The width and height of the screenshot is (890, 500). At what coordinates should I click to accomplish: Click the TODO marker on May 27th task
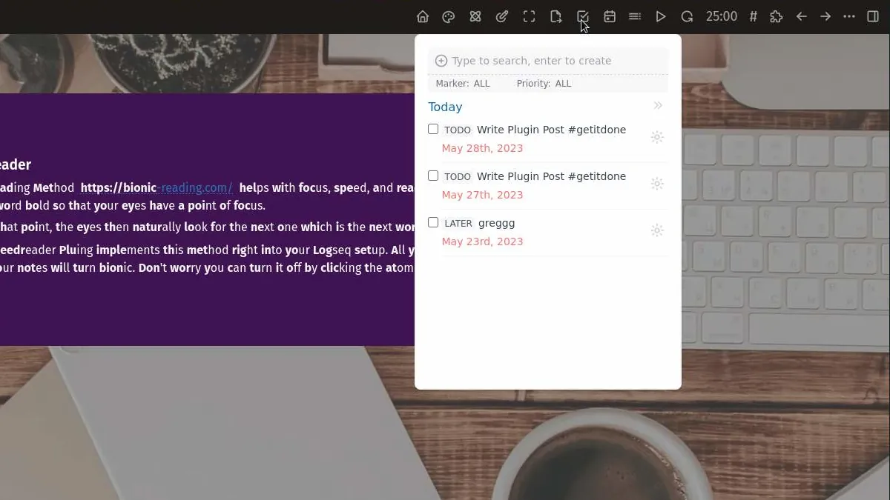coord(458,176)
